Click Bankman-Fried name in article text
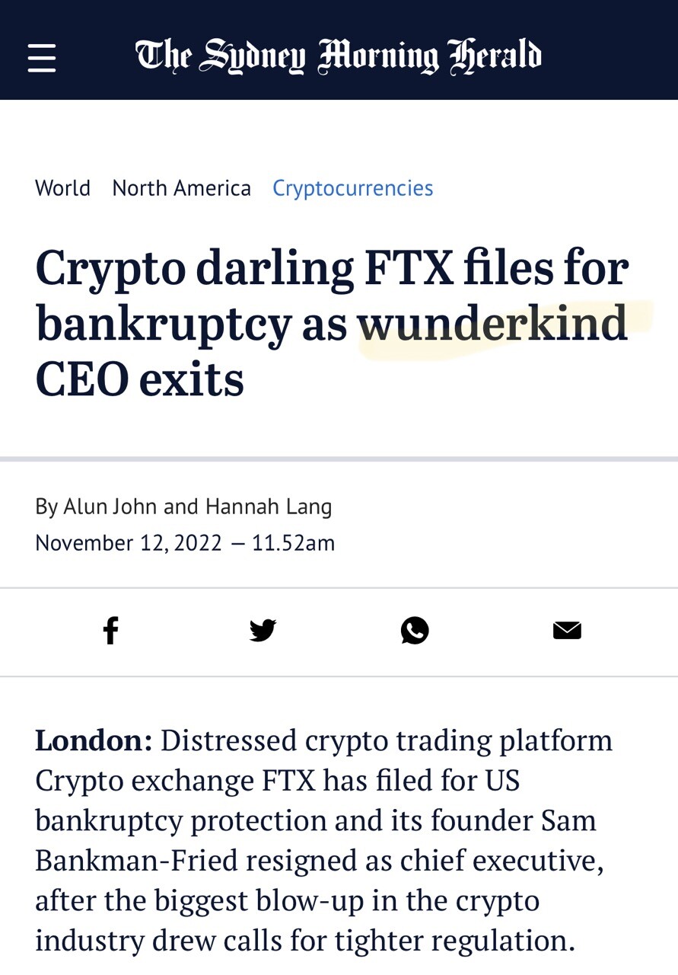Viewport: 678px width, 975px height. (137, 859)
